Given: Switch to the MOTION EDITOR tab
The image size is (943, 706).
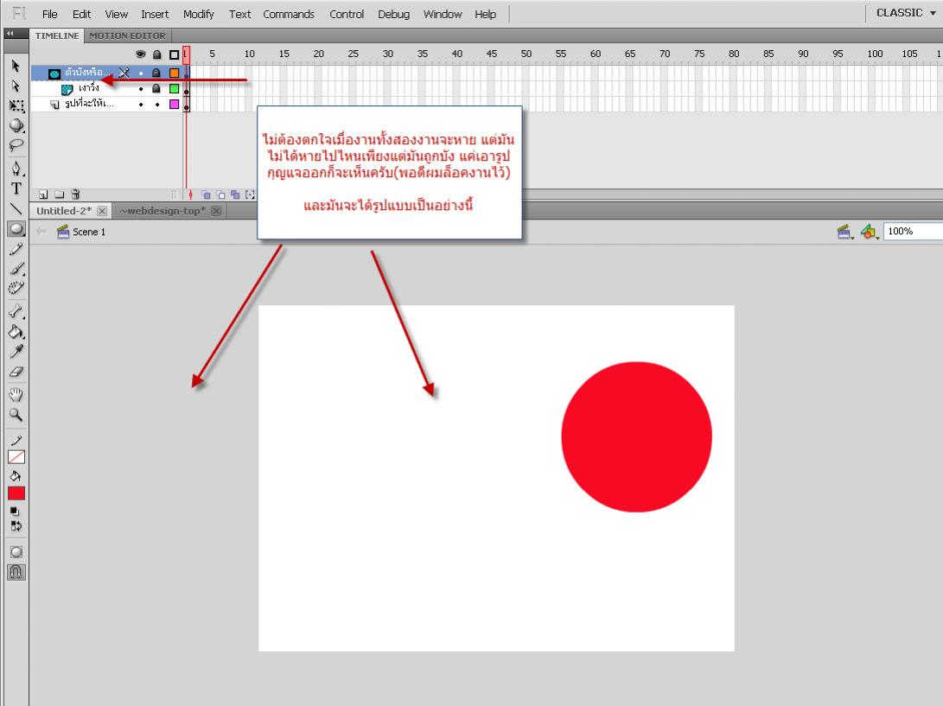Looking at the screenshot, I should coord(128,35).
